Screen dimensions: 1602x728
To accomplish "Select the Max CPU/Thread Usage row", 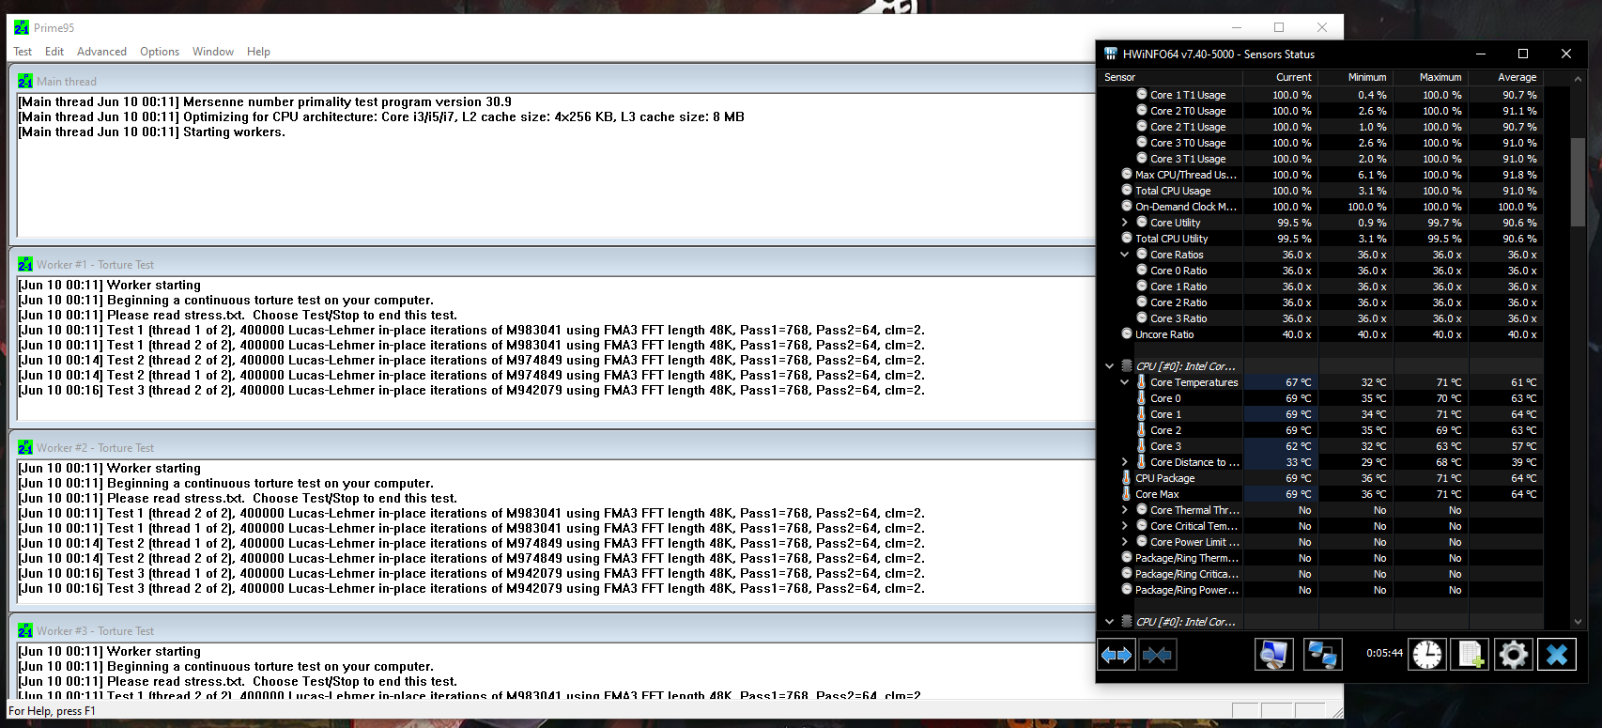I will click(1320, 175).
